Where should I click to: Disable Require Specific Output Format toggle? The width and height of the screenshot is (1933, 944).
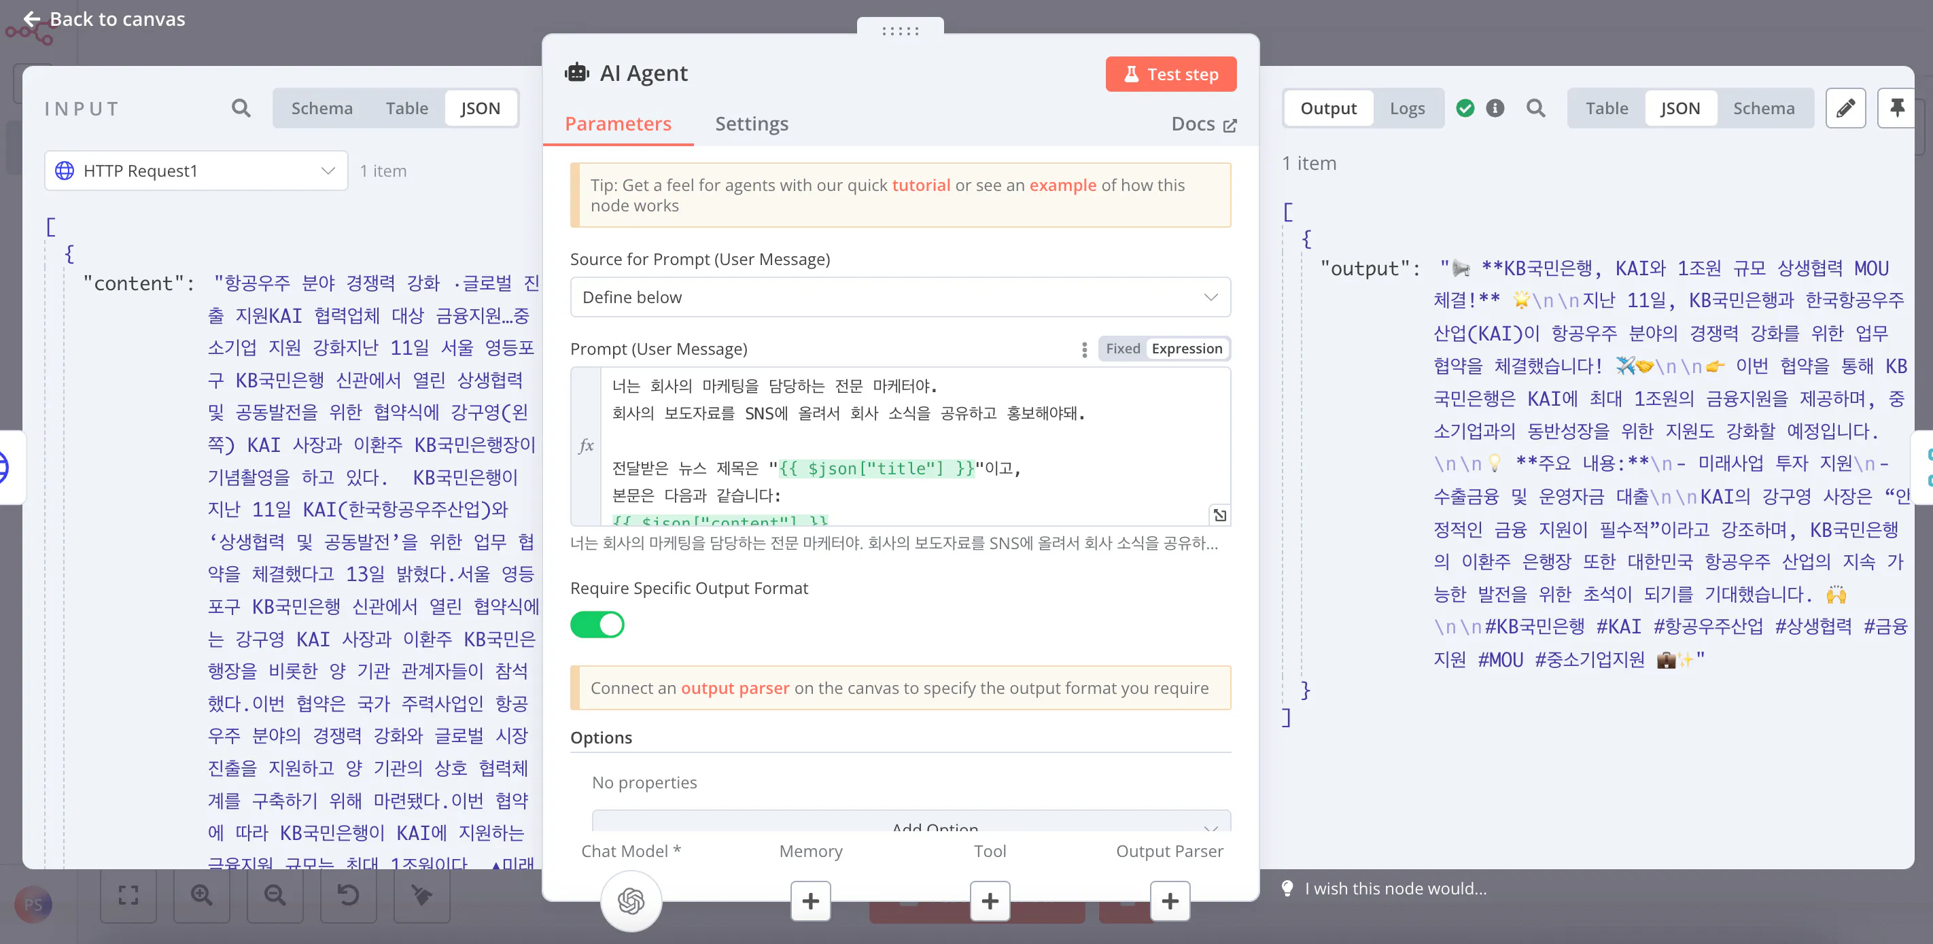[597, 625]
